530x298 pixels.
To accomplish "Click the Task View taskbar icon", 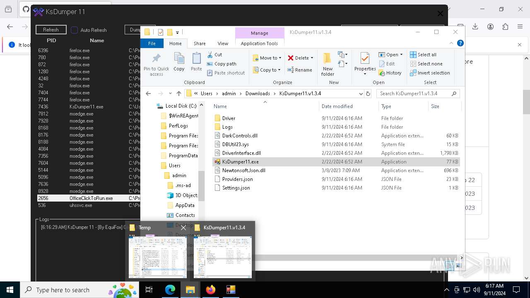I will pyautogui.click(x=149, y=290).
